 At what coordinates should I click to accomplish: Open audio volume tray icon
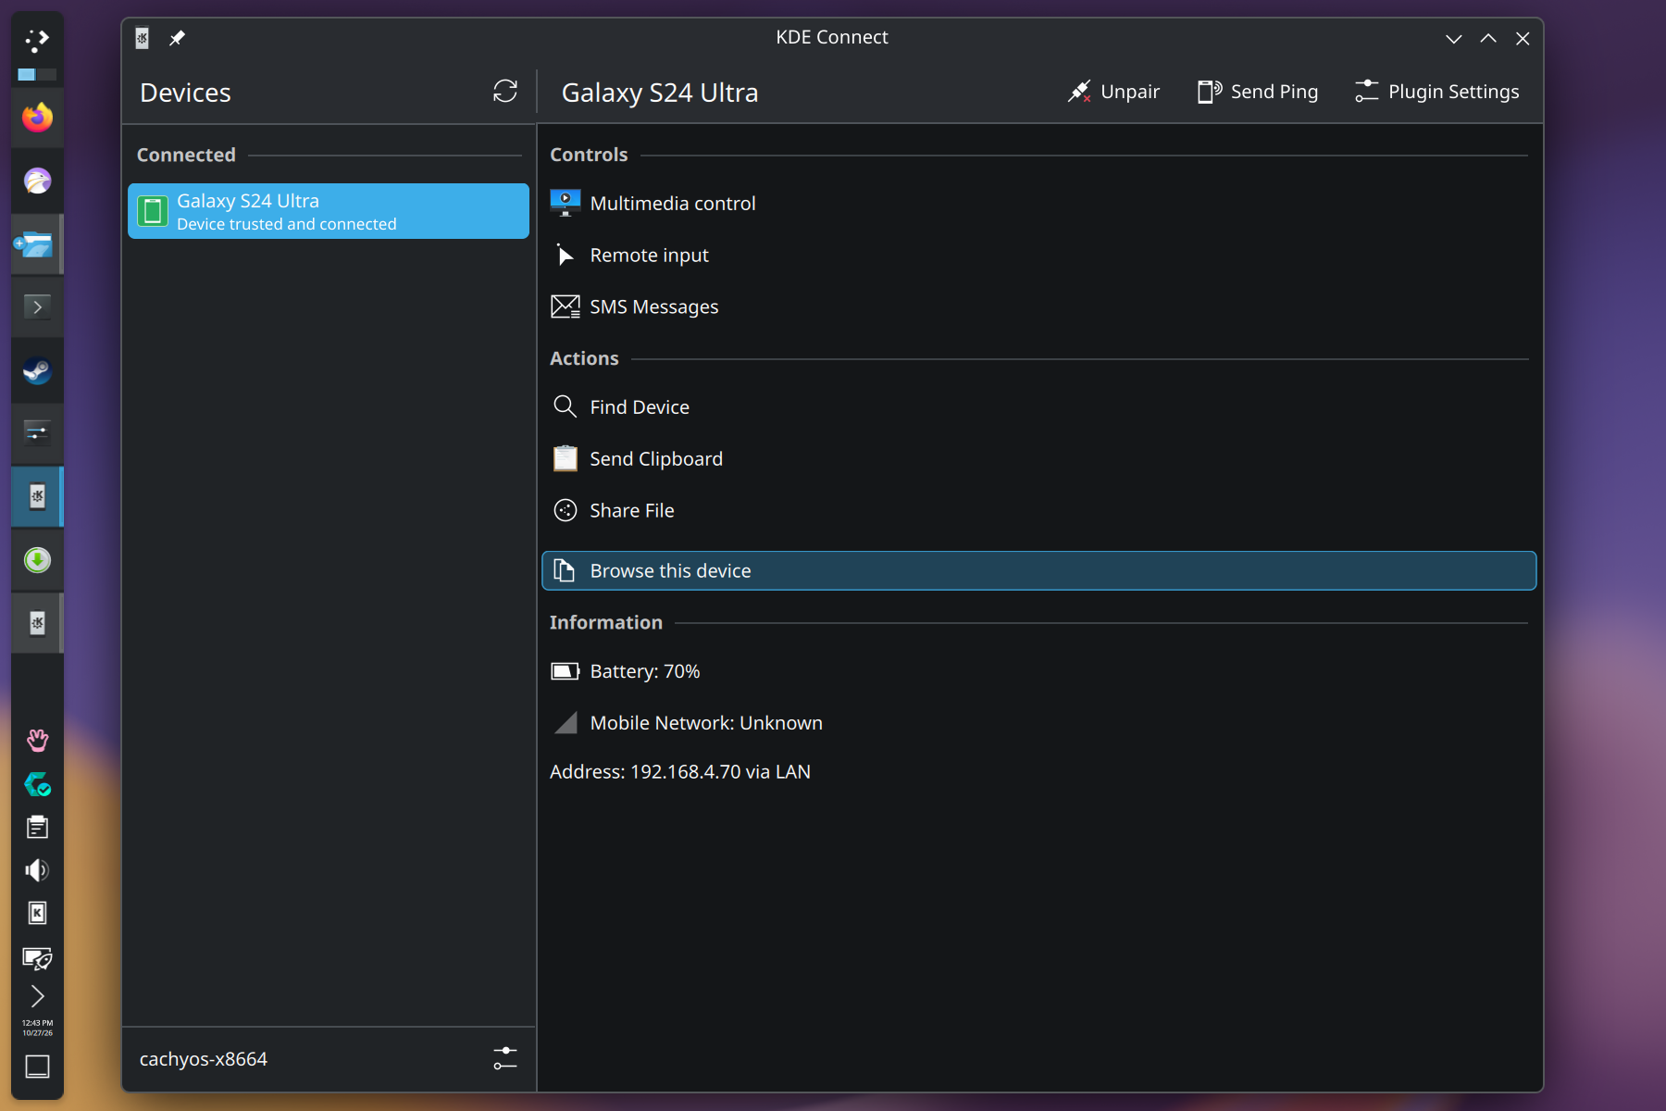tap(37, 870)
